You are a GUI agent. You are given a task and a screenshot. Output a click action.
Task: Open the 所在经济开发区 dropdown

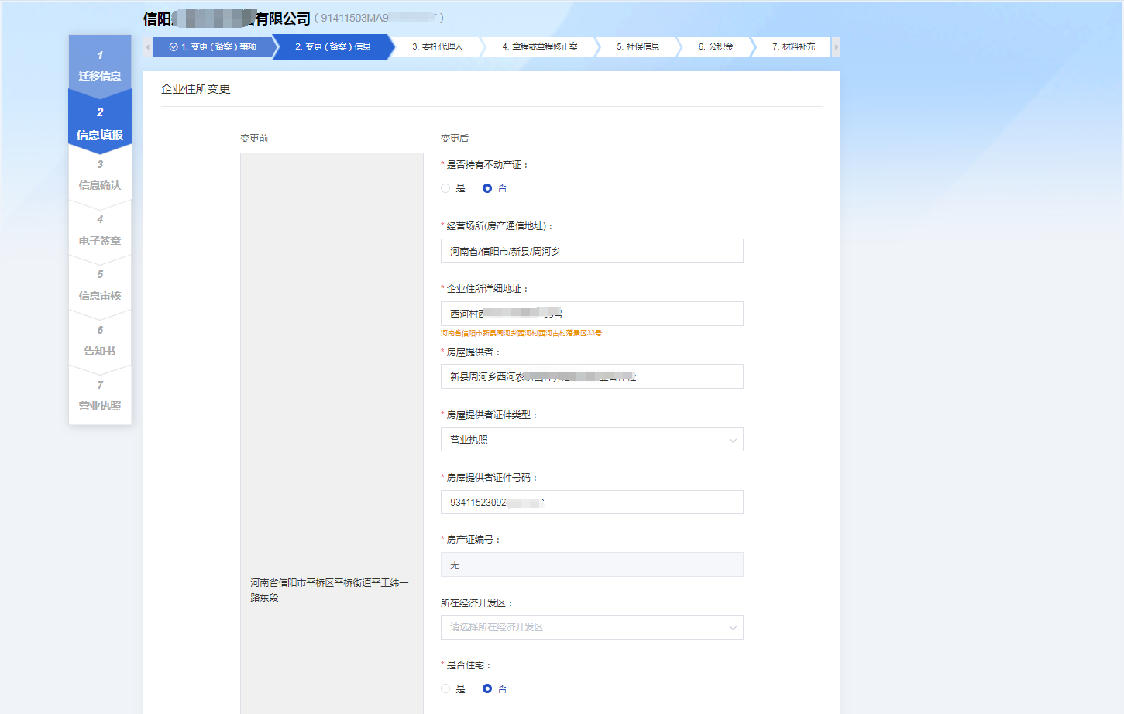[x=592, y=627]
